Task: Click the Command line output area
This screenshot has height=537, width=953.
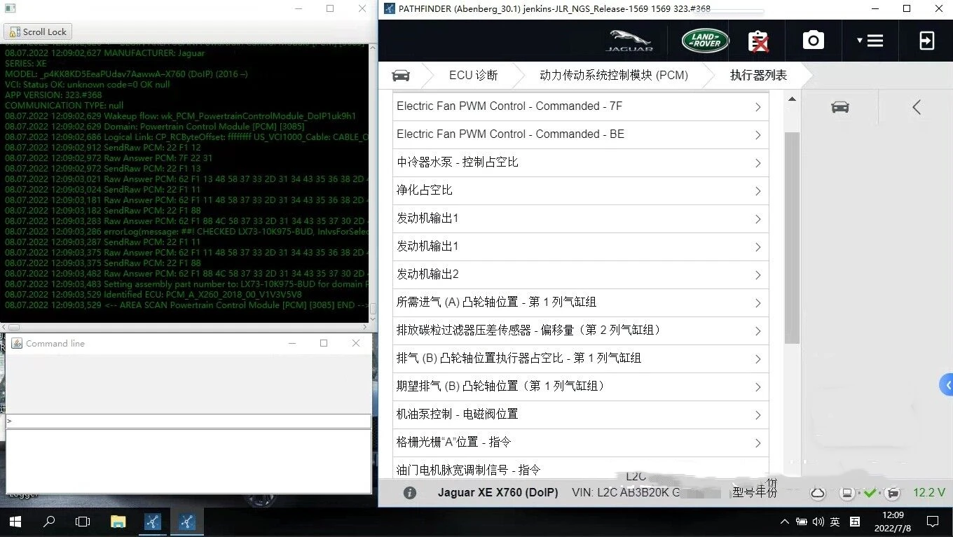Action: pyautogui.click(x=188, y=461)
